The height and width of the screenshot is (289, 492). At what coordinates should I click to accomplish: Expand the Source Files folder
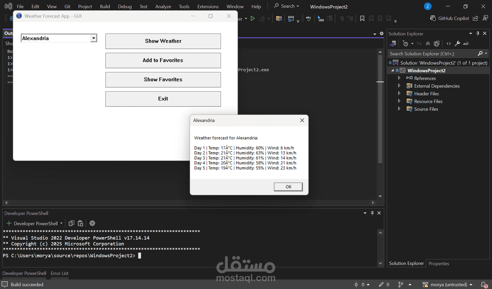399,109
